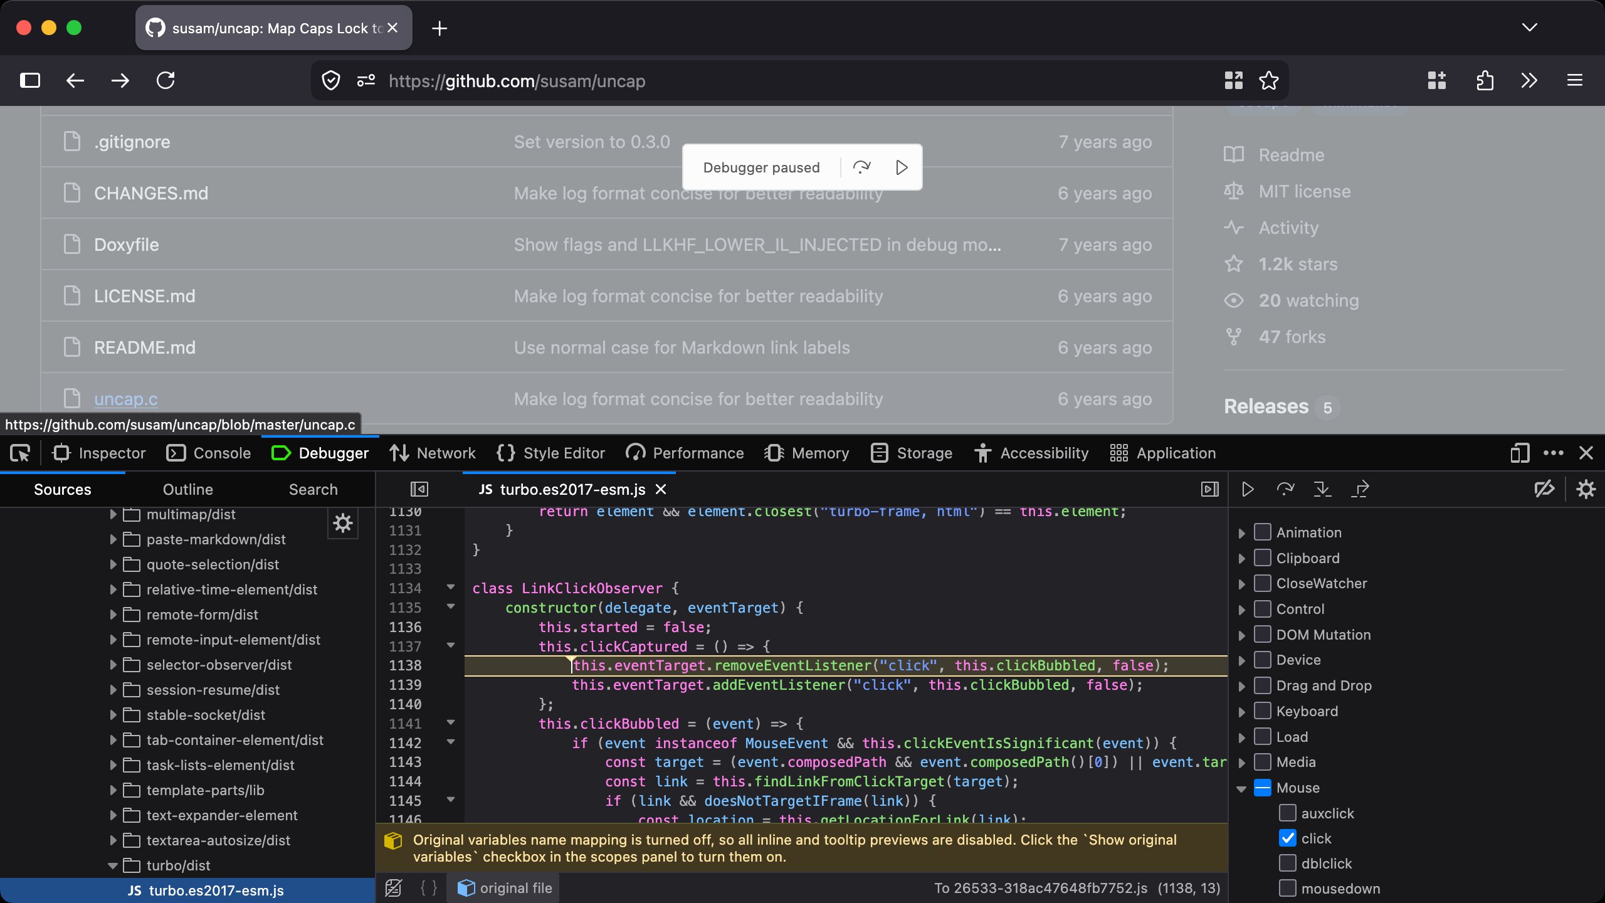Open the Firefox hamburger menu
The height and width of the screenshot is (903, 1605).
[x=1574, y=80]
